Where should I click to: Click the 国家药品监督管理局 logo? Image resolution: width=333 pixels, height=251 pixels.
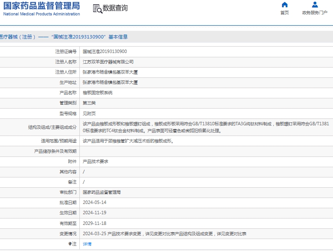tap(42, 6)
